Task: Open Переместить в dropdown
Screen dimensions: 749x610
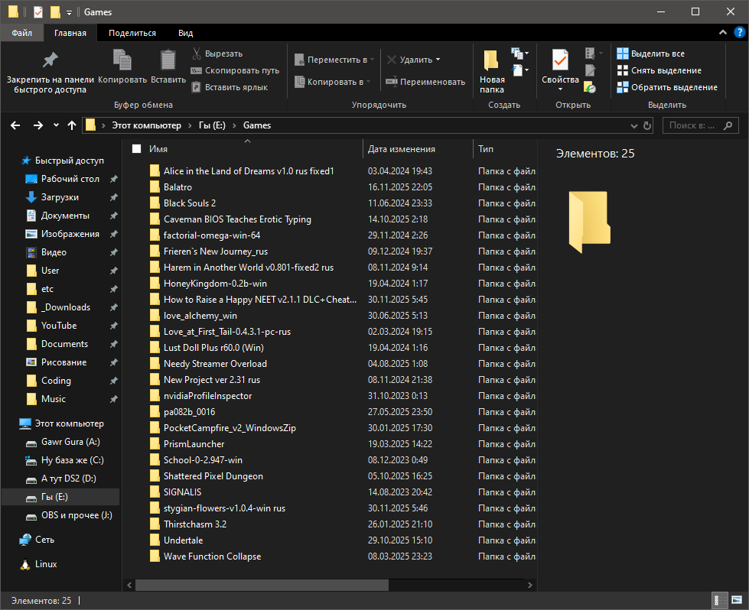Action: click(334, 60)
